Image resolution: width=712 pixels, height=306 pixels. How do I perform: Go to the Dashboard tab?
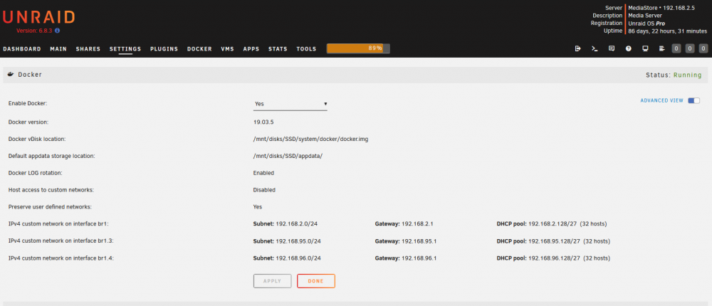(22, 49)
